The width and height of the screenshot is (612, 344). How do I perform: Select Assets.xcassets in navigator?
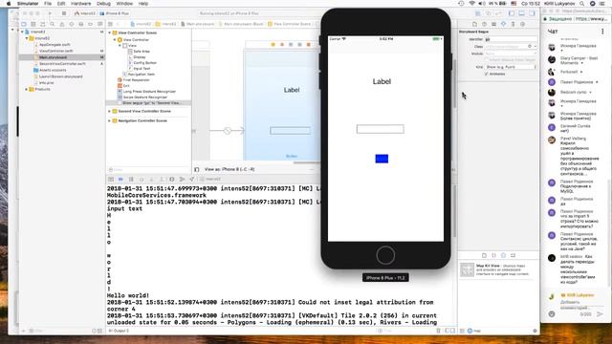(x=53, y=70)
